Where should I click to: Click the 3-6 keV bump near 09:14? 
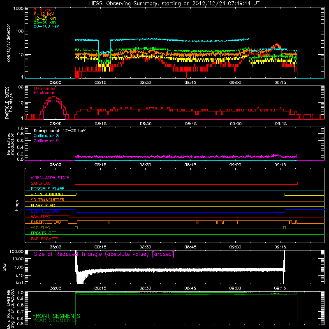277,45
